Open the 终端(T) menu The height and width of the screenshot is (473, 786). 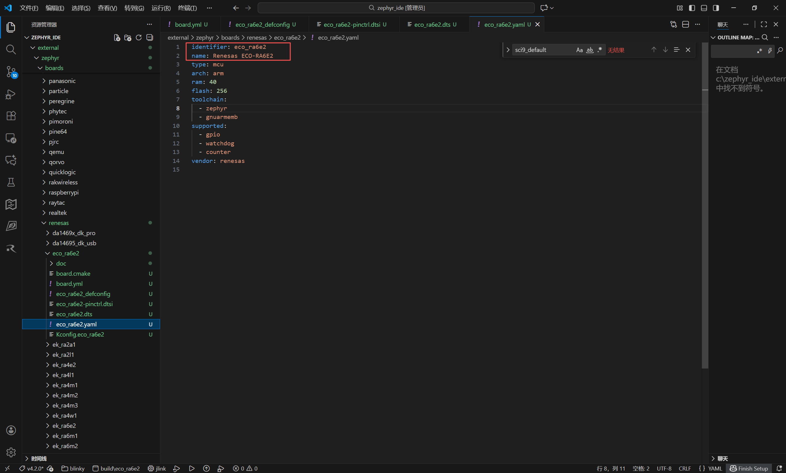(187, 8)
